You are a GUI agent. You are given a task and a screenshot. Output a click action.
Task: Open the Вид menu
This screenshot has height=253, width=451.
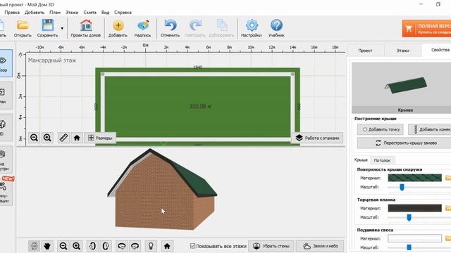[105, 13]
